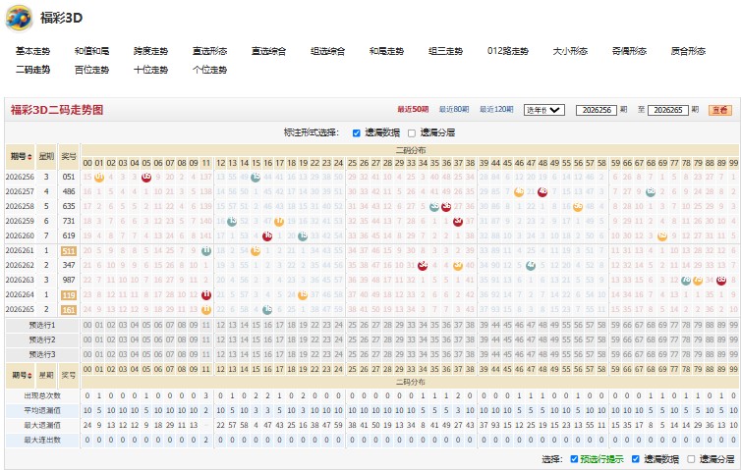
Task: Click orange ball 56 in row 2026258
Action: [578, 207]
